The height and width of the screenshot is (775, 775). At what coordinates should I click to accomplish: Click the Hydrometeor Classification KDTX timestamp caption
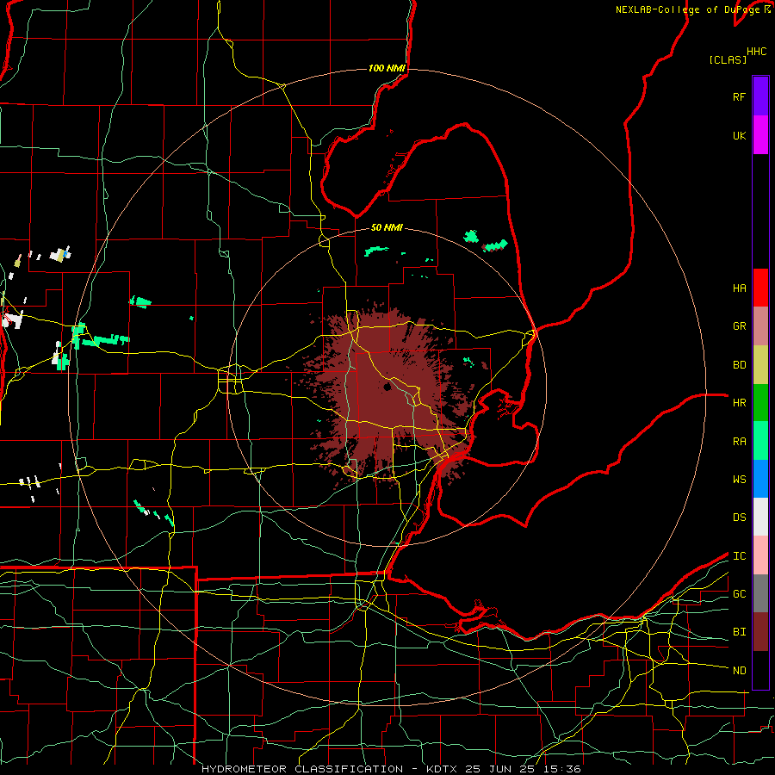(x=391, y=769)
